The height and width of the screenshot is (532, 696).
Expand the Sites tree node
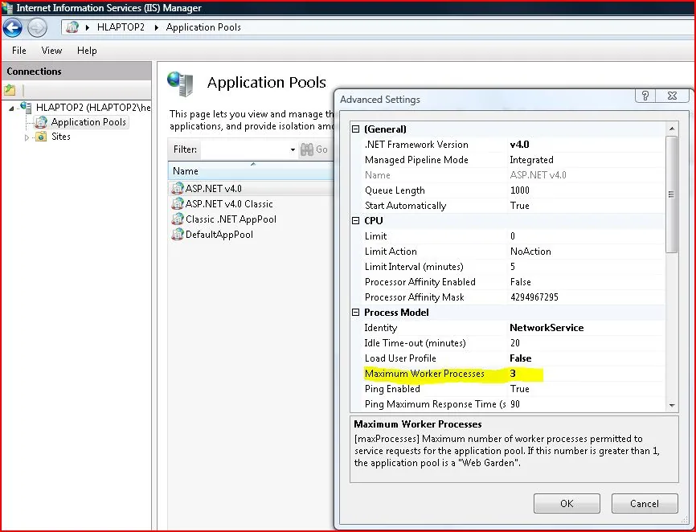(x=27, y=137)
